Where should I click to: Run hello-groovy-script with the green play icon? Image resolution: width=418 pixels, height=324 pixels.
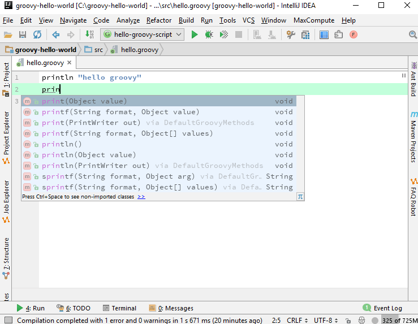coord(195,34)
